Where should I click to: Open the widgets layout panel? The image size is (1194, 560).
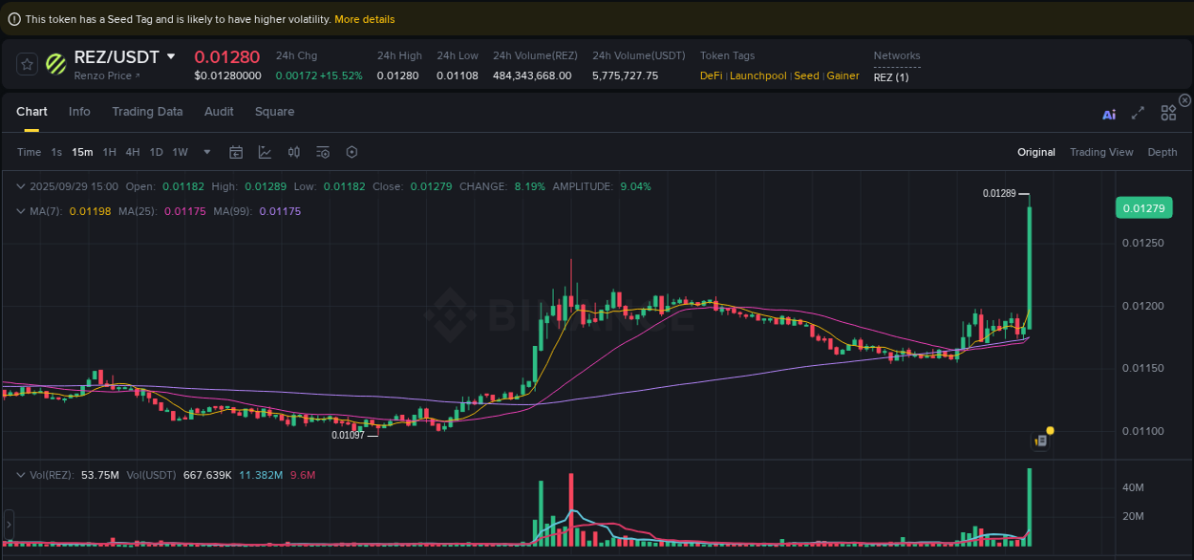pos(1168,113)
